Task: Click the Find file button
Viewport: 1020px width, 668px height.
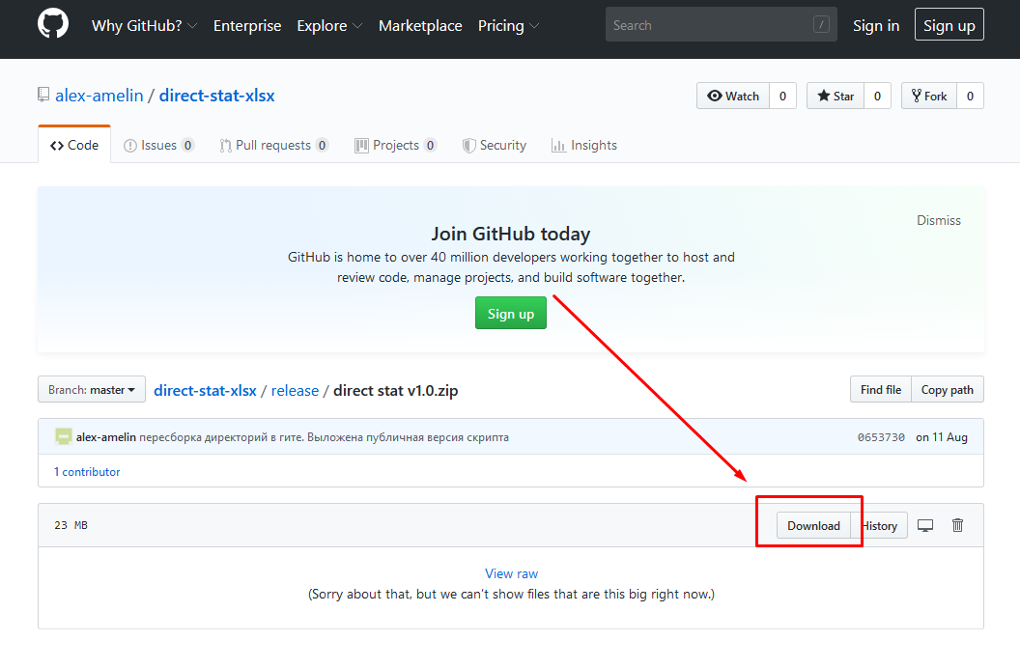Action: point(881,390)
